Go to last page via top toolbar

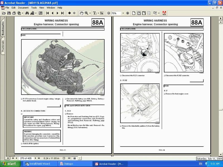(x=62, y=13)
